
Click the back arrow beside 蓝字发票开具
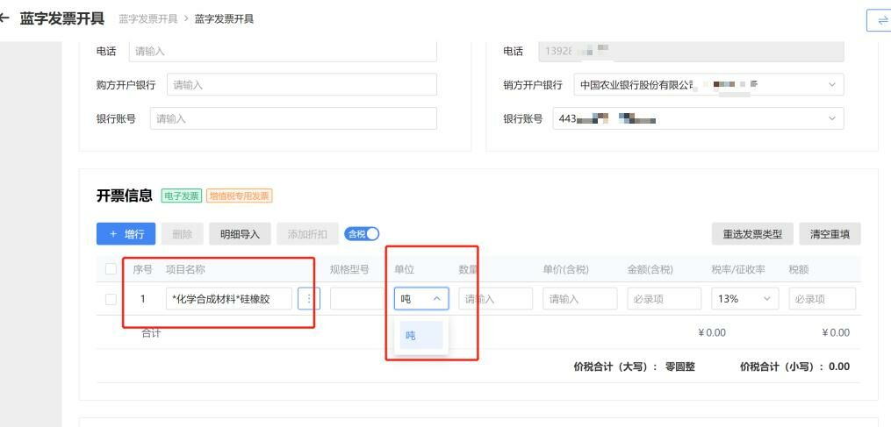(x=4, y=18)
